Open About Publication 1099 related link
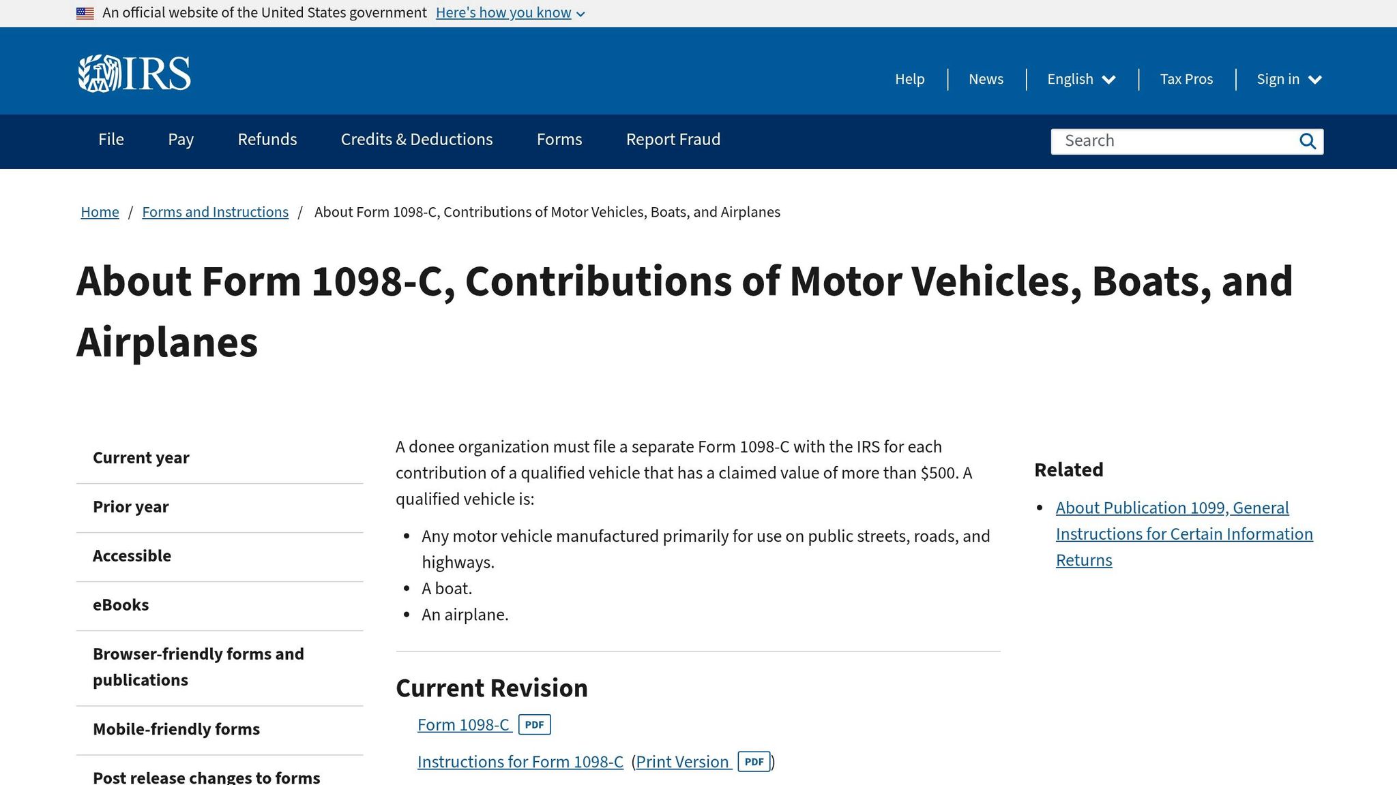Screen dimensions: 1397x785 coord(1184,534)
